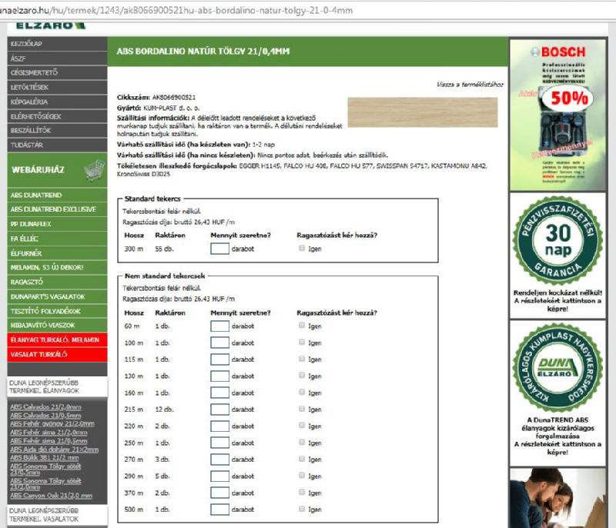This screenshot has width=616, height=528.
Task: Open ABS Calvados 21/0,5mm popular product link
Action: coord(45,416)
